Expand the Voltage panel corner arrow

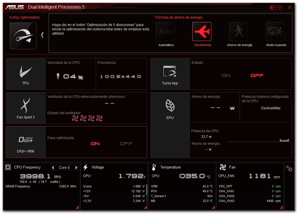pos(145,207)
